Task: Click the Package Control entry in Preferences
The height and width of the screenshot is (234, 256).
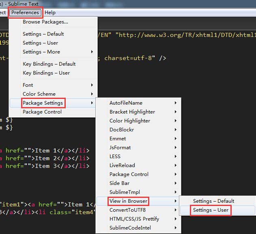Action: [x=53, y=112]
